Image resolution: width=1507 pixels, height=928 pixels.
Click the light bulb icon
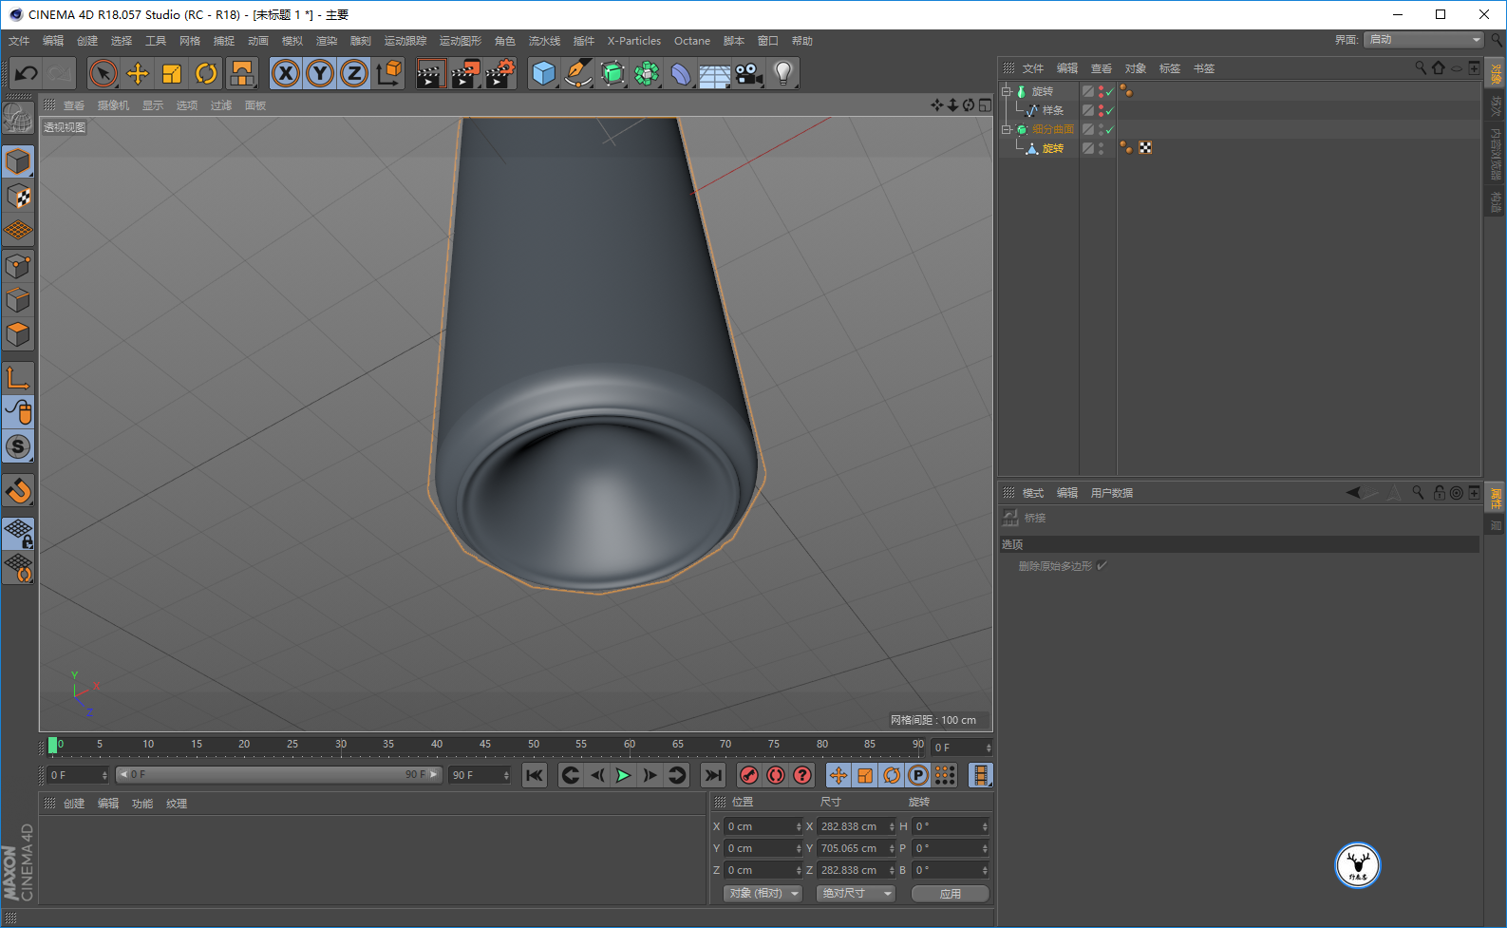pyautogui.click(x=782, y=73)
